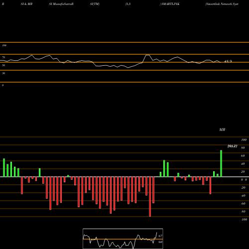The height and width of the screenshot is (249, 249).
Task: Click the '70' level label on RSI axis
Action: click(x=3, y=57)
